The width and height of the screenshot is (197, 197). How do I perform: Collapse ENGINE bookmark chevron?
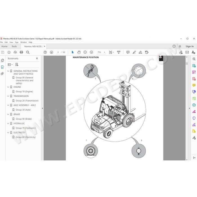pos(8,87)
